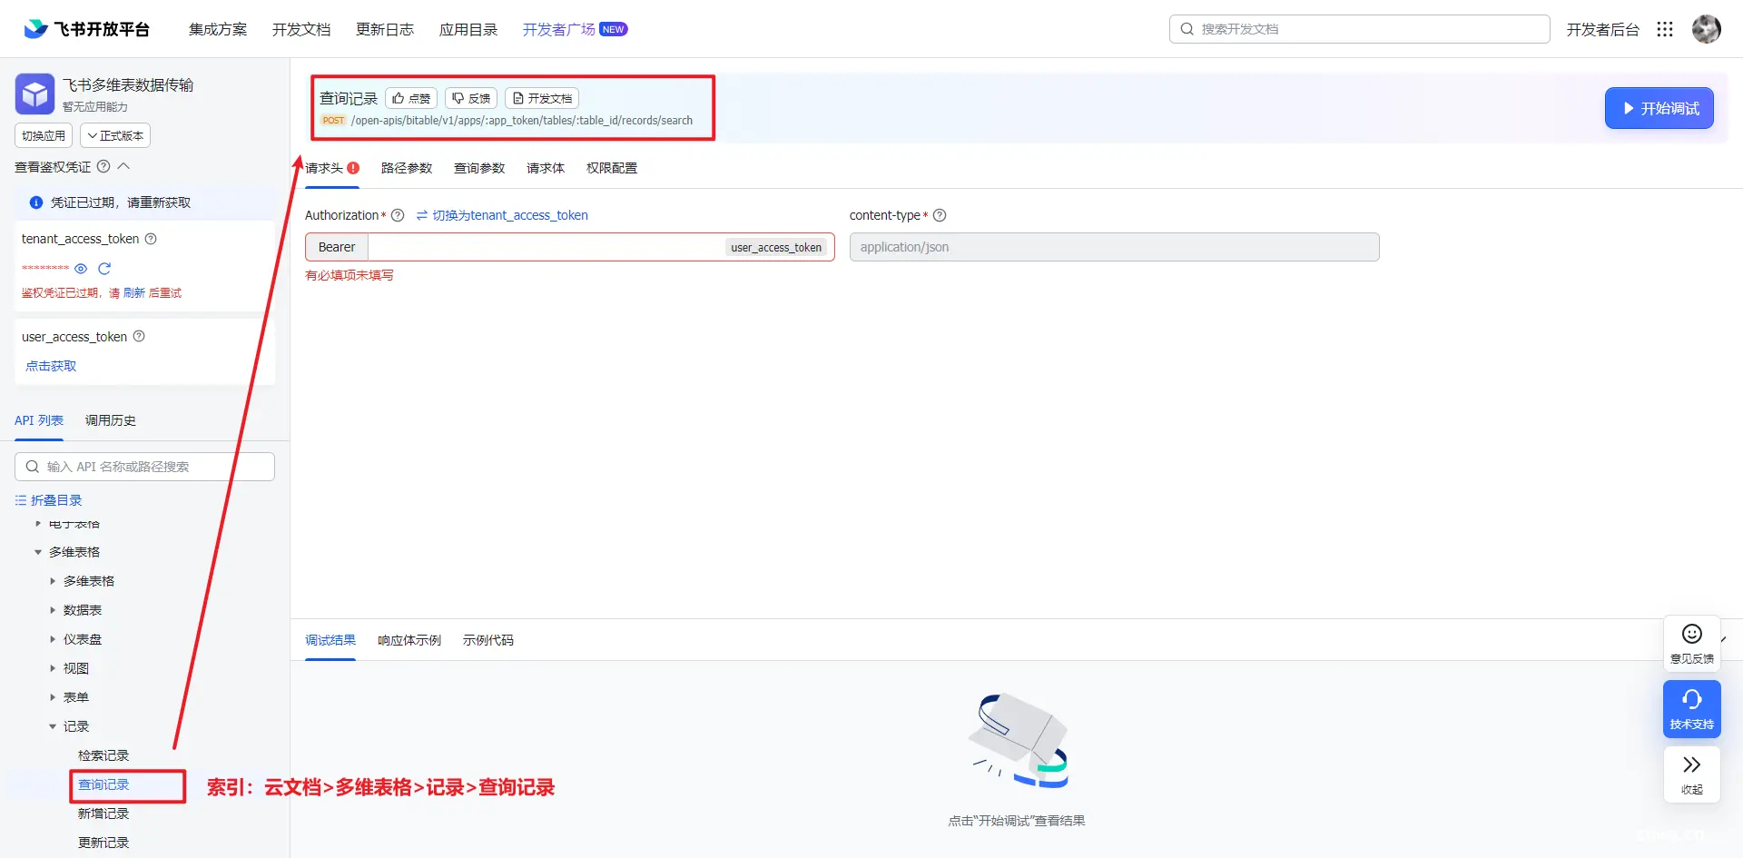
Task: Click the 折叠目录 collapse list icon
Action: (21, 500)
